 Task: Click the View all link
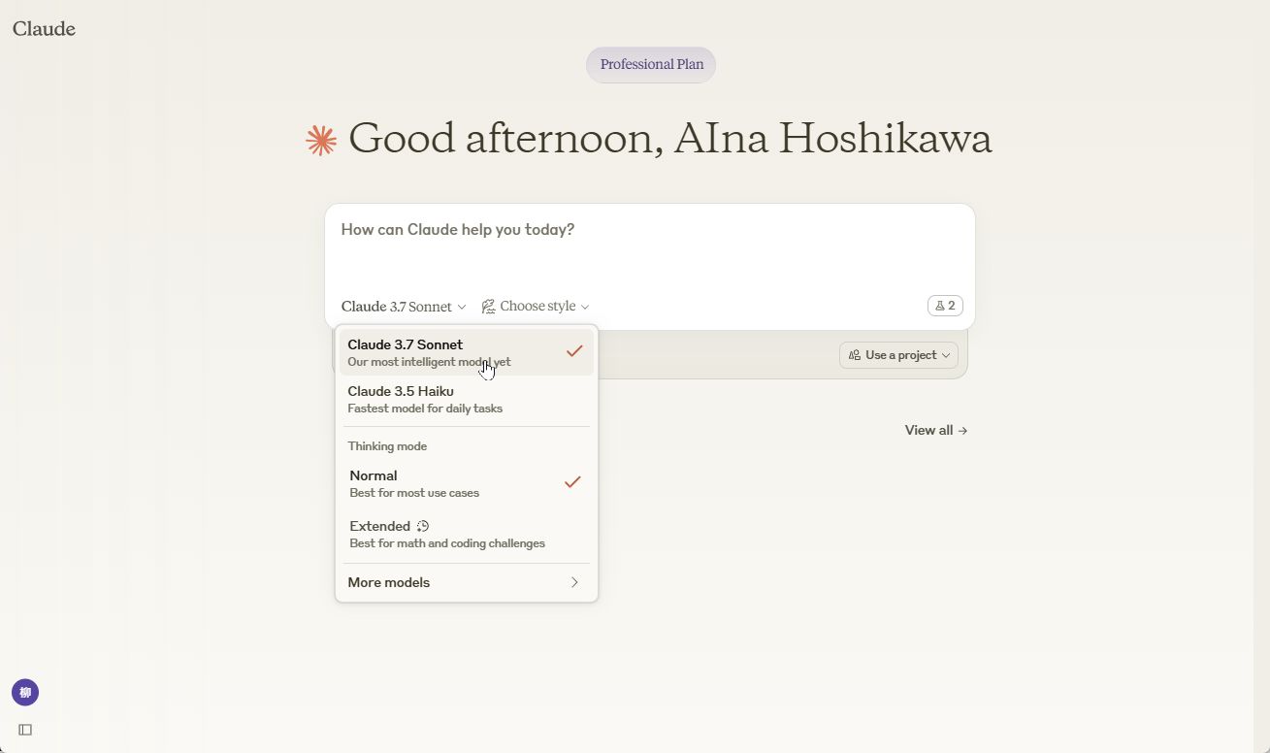[x=935, y=430]
